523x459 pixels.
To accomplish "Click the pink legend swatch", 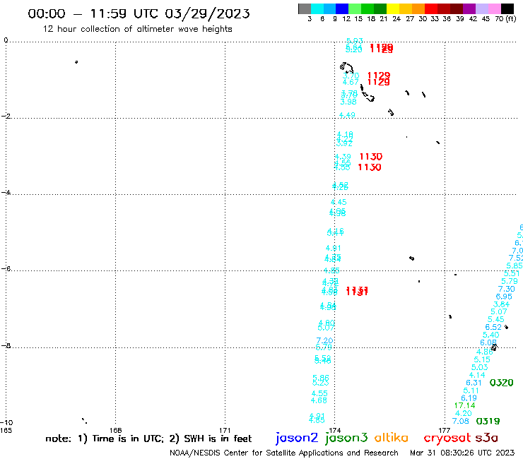I will click(x=495, y=8).
